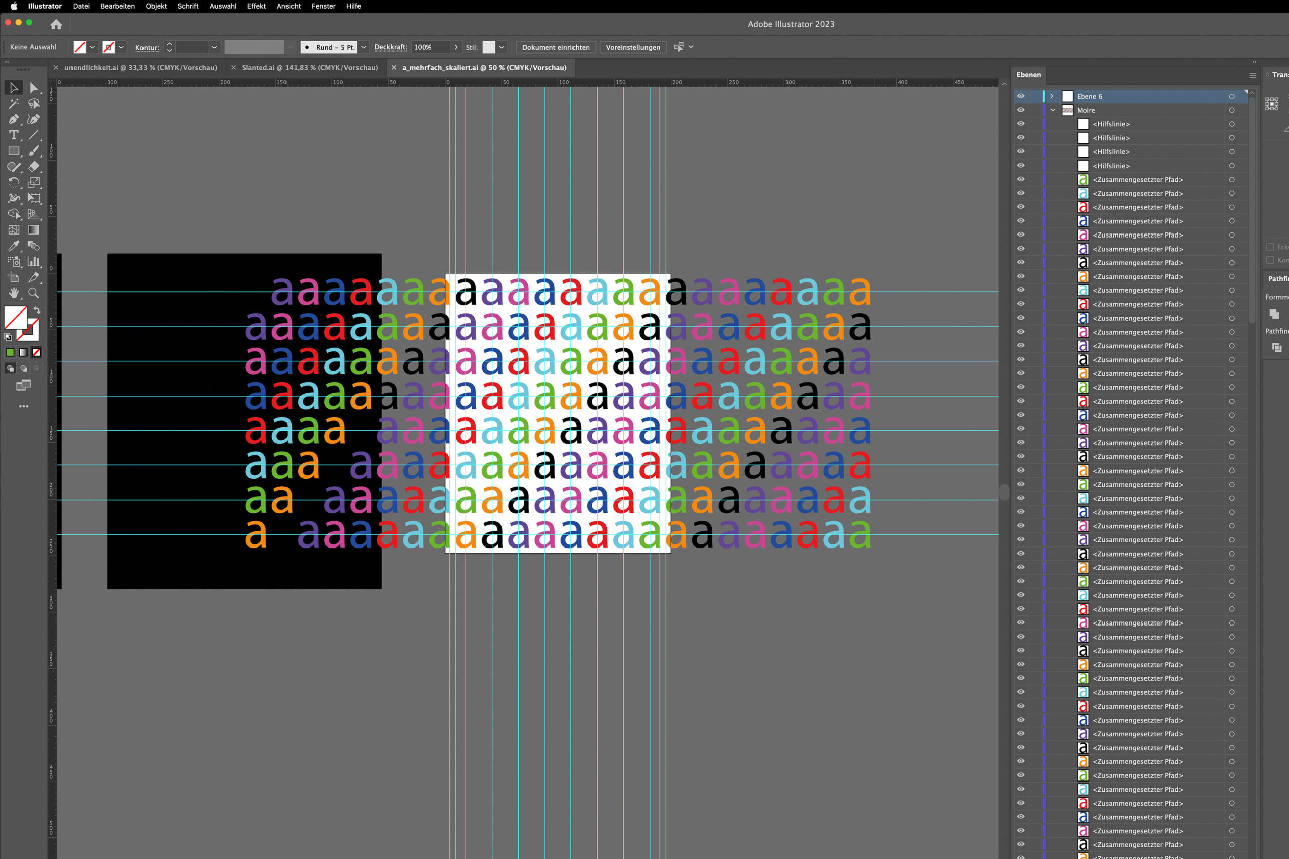Select the Zoom tool
Viewport: 1289px width, 859px height.
tap(33, 293)
